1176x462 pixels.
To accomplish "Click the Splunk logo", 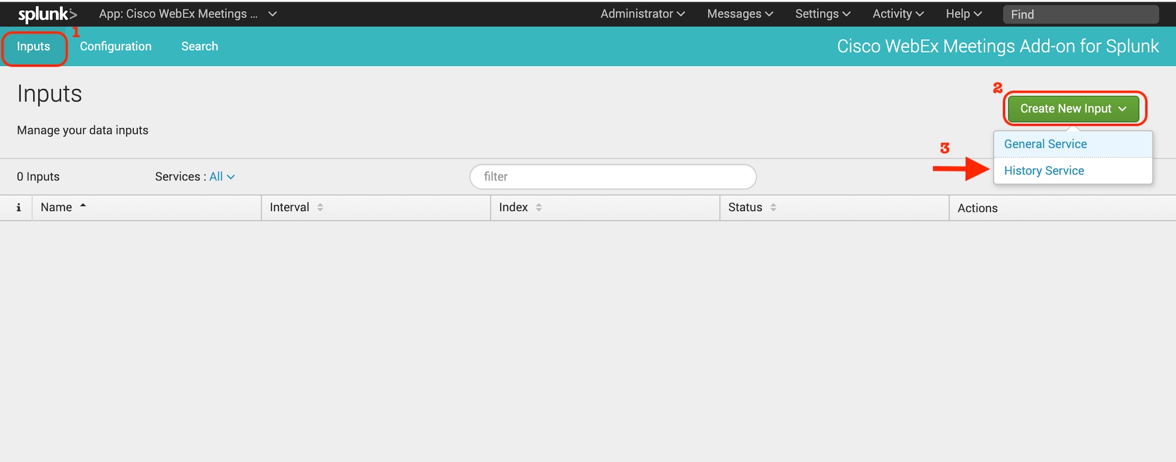I will pos(47,14).
